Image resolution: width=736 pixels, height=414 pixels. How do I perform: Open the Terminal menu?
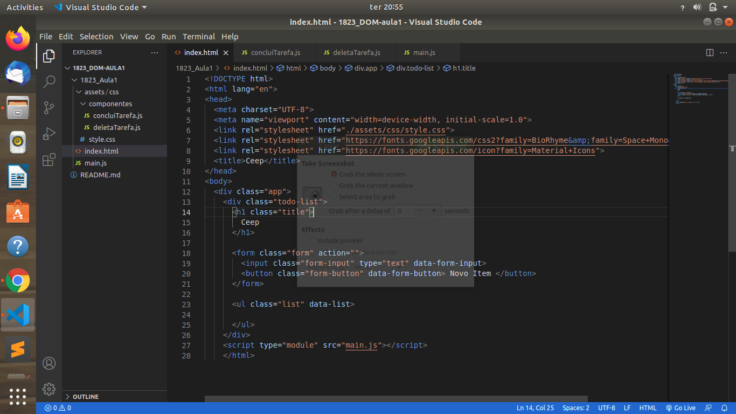[x=198, y=37]
